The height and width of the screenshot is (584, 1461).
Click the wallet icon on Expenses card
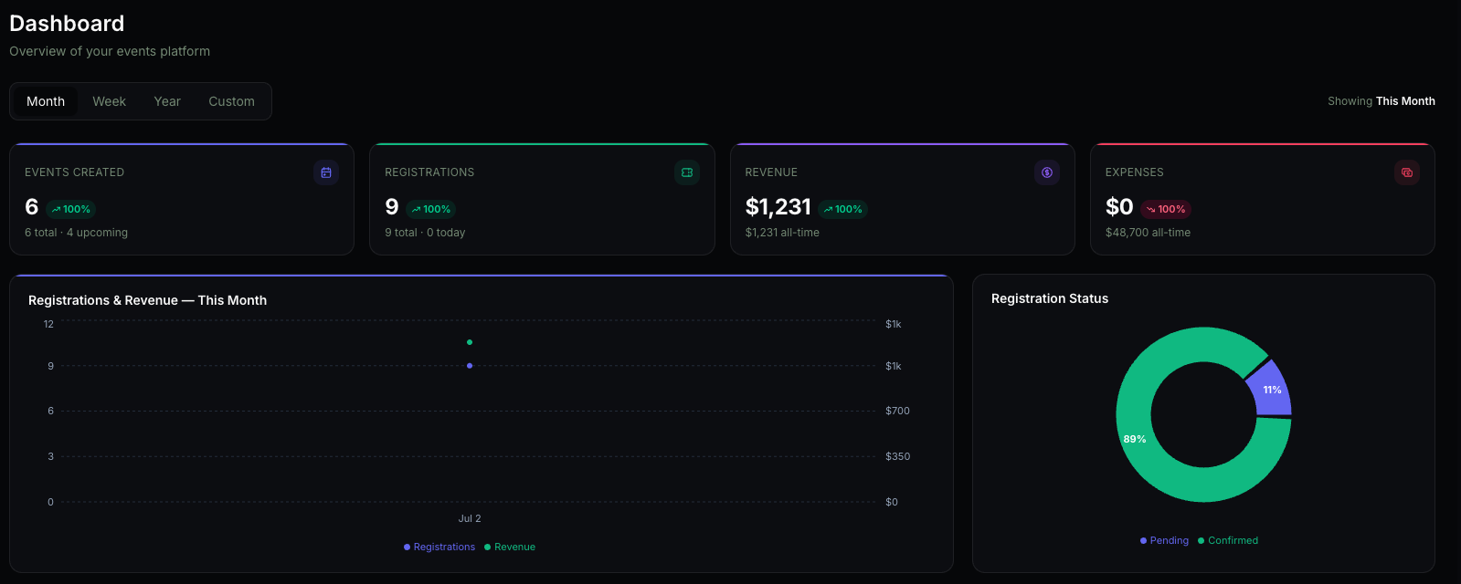point(1407,172)
